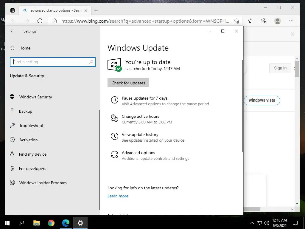
Task: Click the Edge address bar URL
Action: [x=145, y=21]
